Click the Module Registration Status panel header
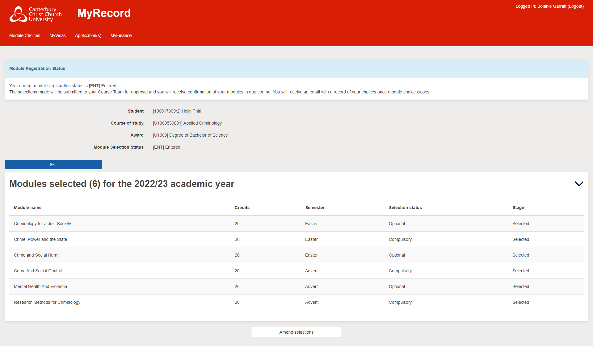The height and width of the screenshot is (346, 593). point(37,68)
